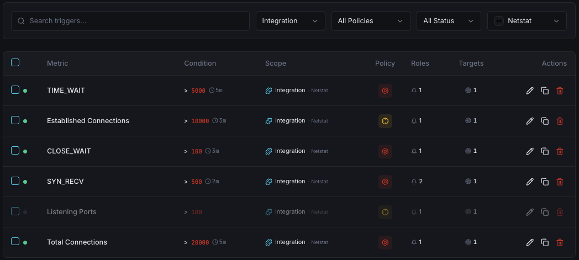Click the 500 condition value for SYN_RECV
This screenshot has width=579, height=260.
(x=197, y=182)
